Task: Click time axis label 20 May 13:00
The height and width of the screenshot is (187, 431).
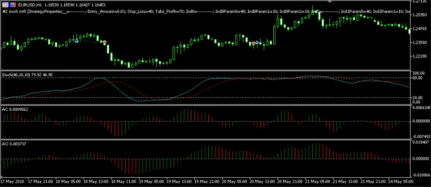Action: [x=263, y=182]
